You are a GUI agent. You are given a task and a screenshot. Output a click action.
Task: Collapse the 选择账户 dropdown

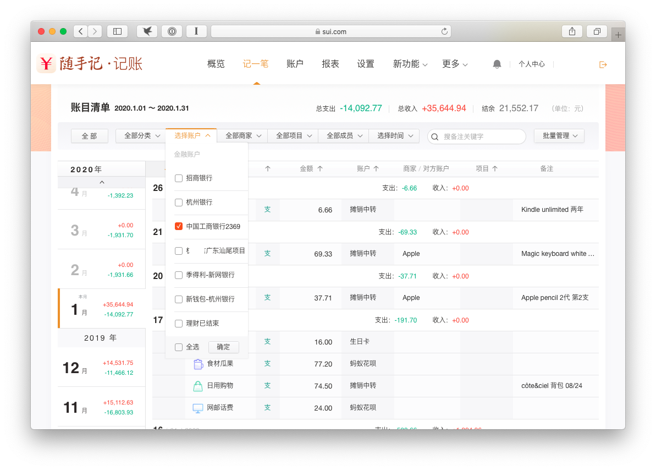[191, 136]
